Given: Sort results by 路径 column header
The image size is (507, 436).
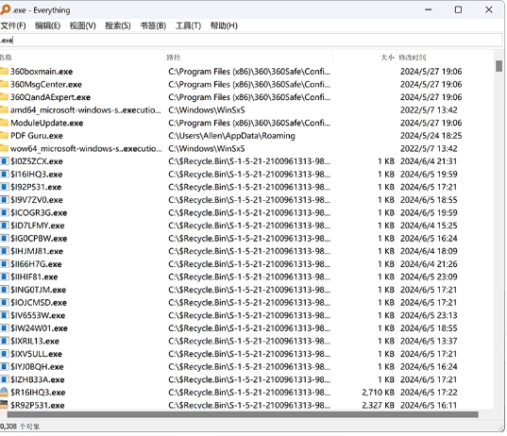Looking at the screenshot, I should [174, 58].
